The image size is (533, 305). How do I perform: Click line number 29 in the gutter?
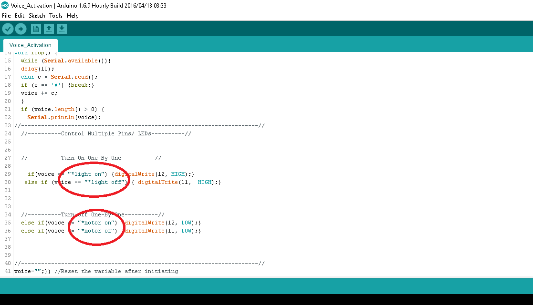[x=7, y=173]
